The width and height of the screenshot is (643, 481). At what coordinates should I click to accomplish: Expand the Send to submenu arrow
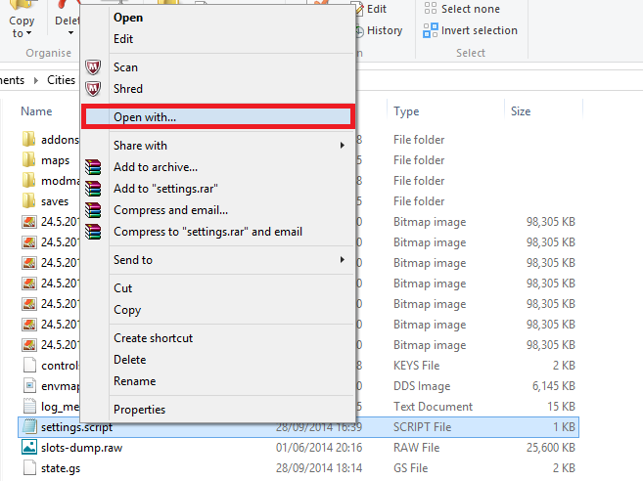click(343, 260)
